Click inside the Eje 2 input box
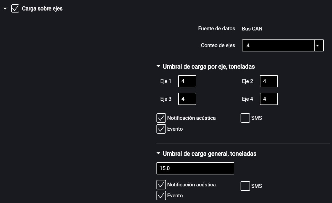Screen dimensions: 332x203 (x=269, y=81)
